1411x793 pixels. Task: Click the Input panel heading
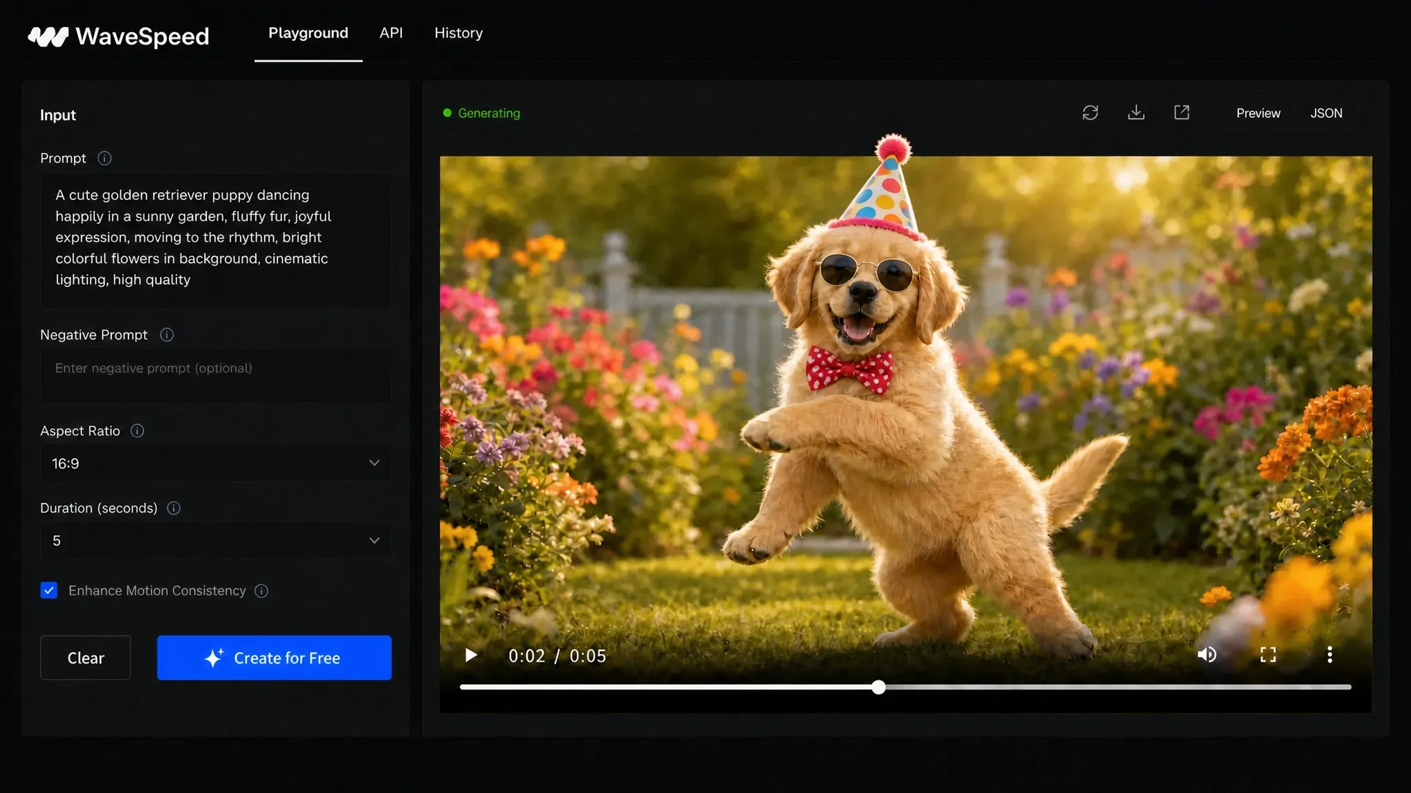pos(58,115)
